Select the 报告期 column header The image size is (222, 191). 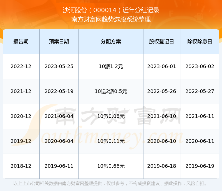tap(21, 42)
